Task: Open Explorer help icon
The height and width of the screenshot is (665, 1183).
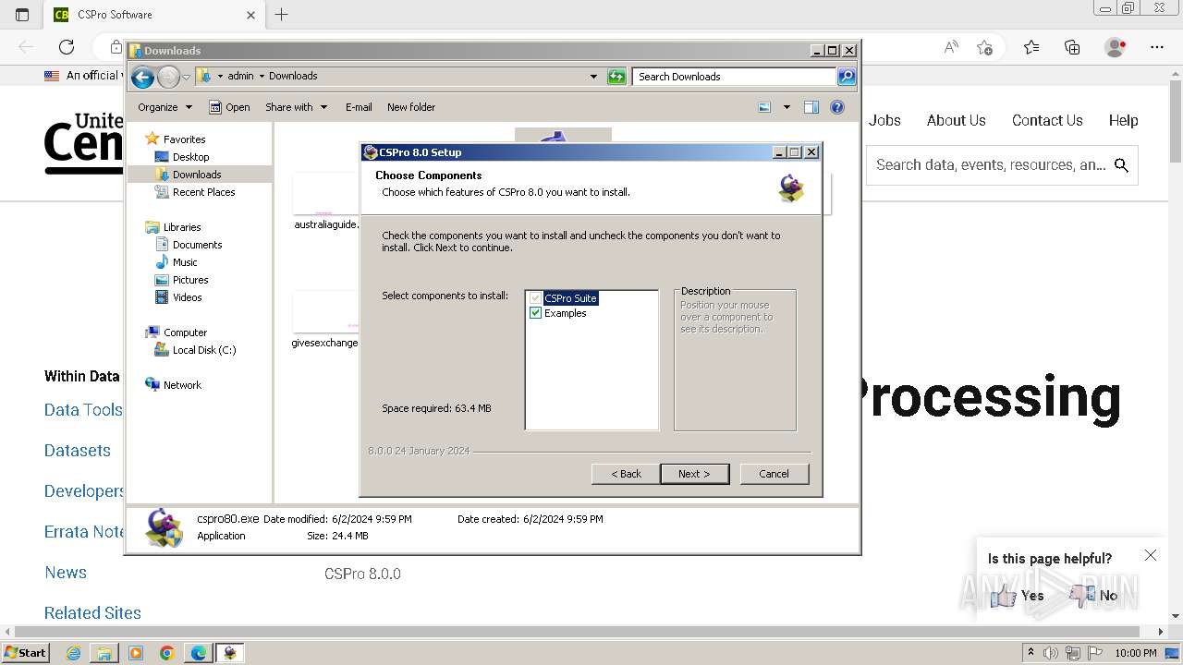Action: (x=837, y=107)
